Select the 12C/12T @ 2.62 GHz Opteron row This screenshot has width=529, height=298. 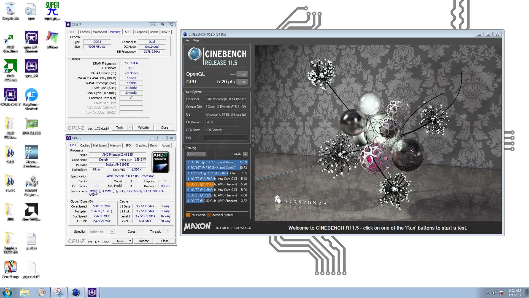217,173
